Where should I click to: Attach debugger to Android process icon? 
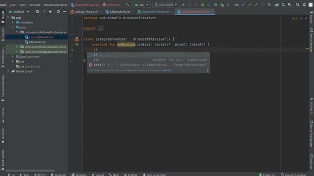pos(222,4)
